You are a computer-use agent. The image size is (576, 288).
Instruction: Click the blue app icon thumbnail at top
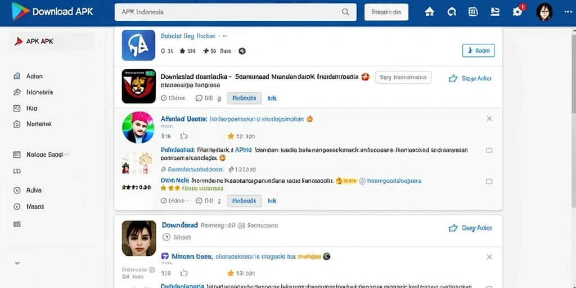point(138,45)
